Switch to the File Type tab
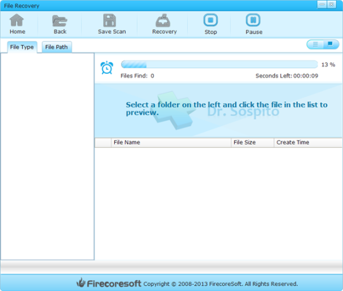The height and width of the screenshot is (291, 343). pyautogui.click(x=22, y=47)
